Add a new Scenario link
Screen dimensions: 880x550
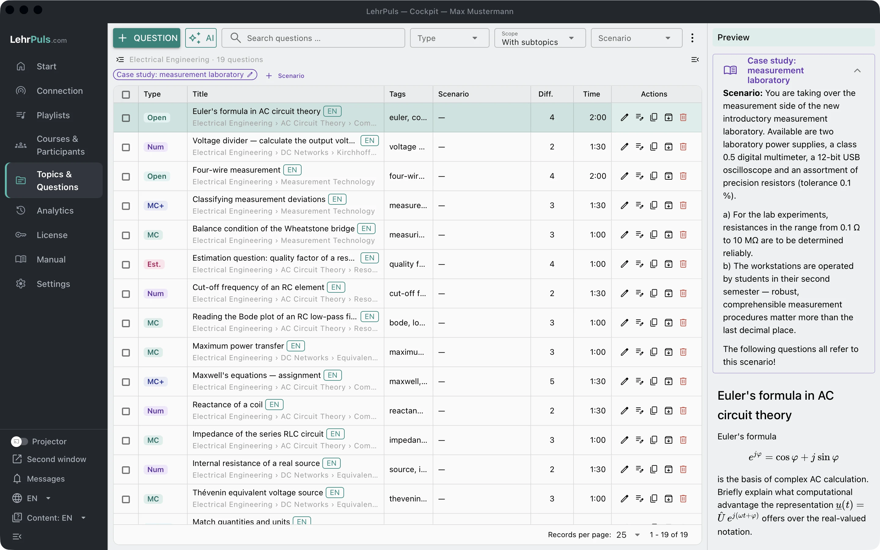coord(285,76)
